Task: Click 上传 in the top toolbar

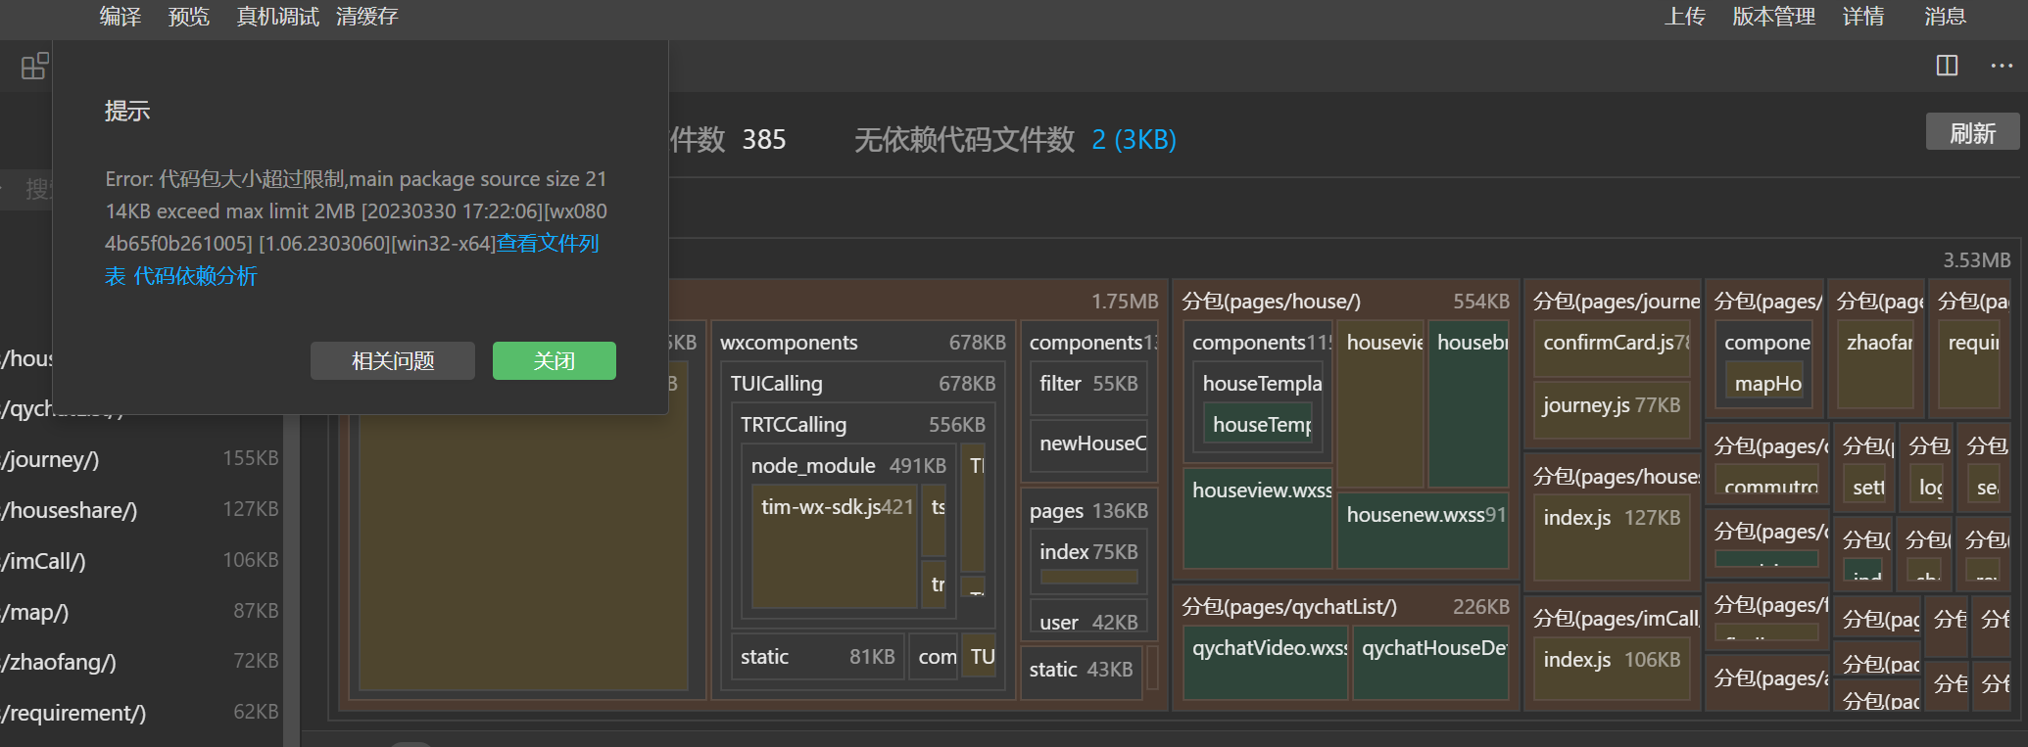Action: click(x=1685, y=17)
